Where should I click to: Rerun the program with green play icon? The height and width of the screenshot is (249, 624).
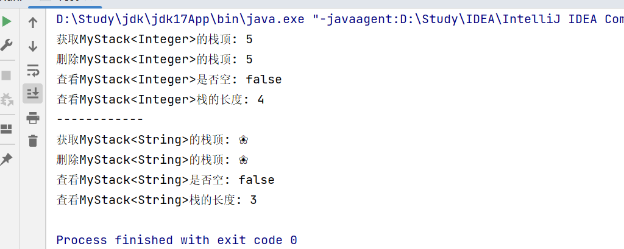point(7,22)
